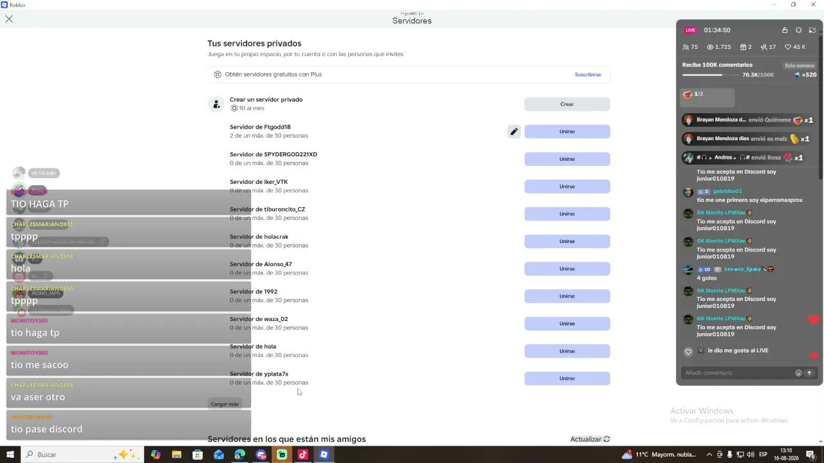This screenshot has width=824, height=463.
Task: Join Servidor de 1992 with Unirse
Action: click(567, 296)
